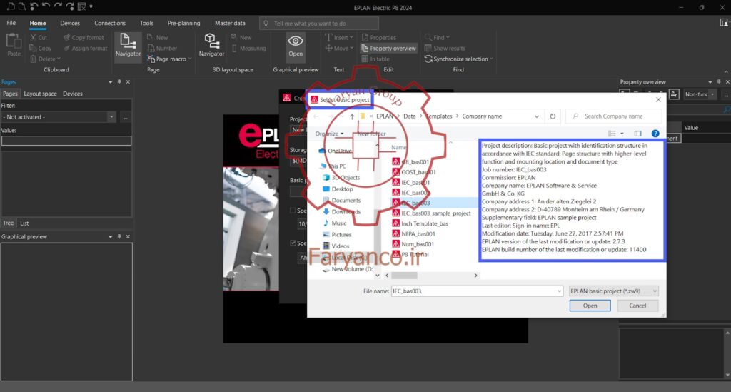Image resolution: width=731 pixels, height=392 pixels.
Task: Click the Open button in dialog
Action: coord(590,306)
